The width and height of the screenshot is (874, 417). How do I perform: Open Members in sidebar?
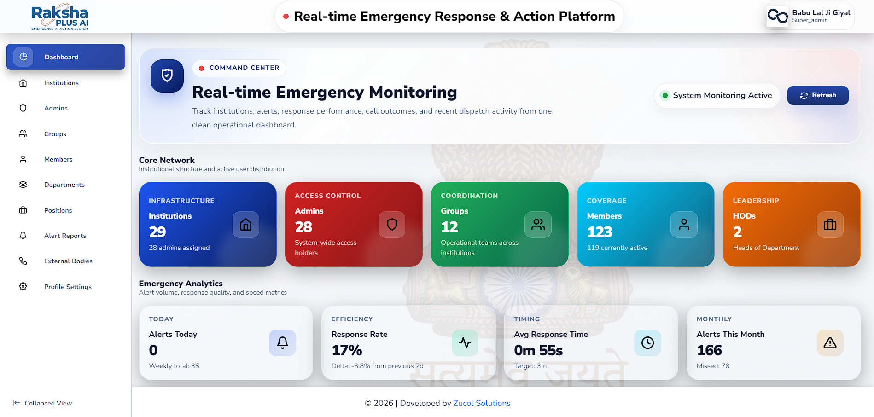click(65, 159)
